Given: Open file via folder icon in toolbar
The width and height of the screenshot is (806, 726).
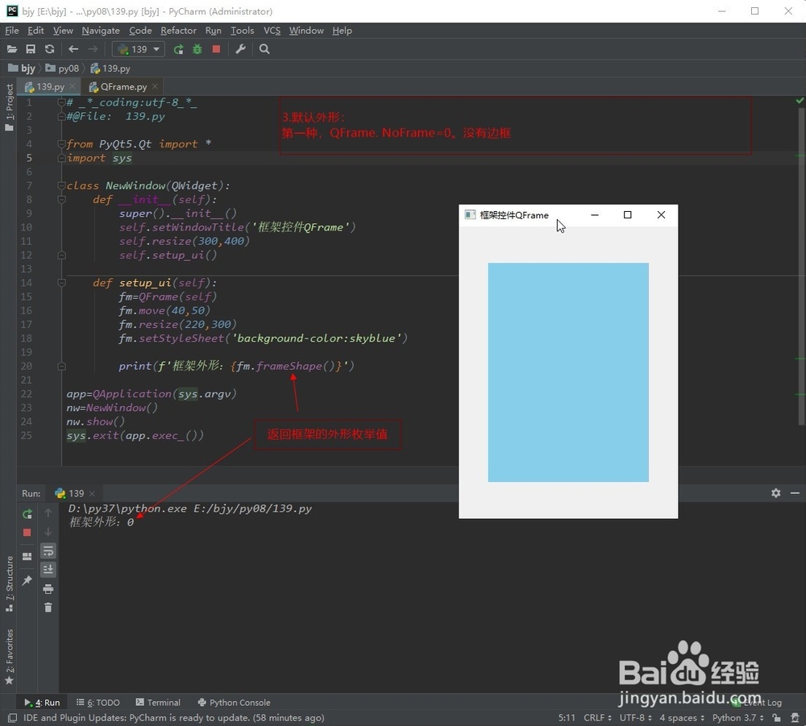Looking at the screenshot, I should click(12, 49).
